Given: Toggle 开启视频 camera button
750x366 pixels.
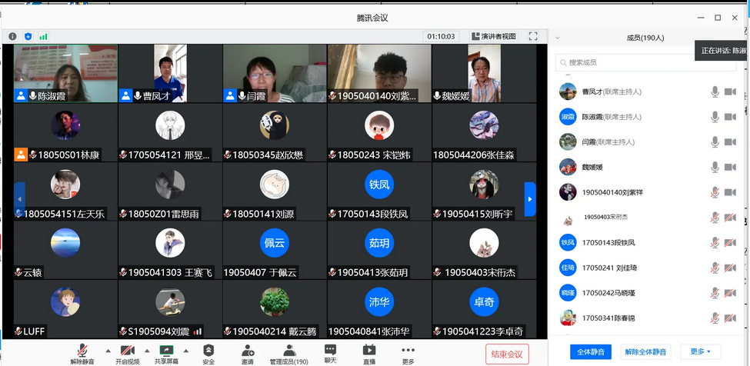Looking at the screenshot, I should (128, 353).
